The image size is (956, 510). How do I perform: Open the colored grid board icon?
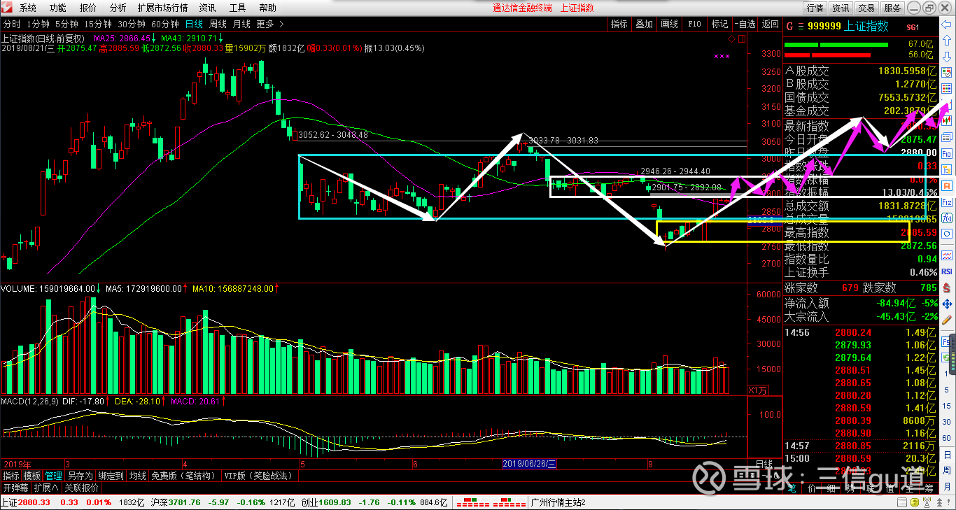946,87
